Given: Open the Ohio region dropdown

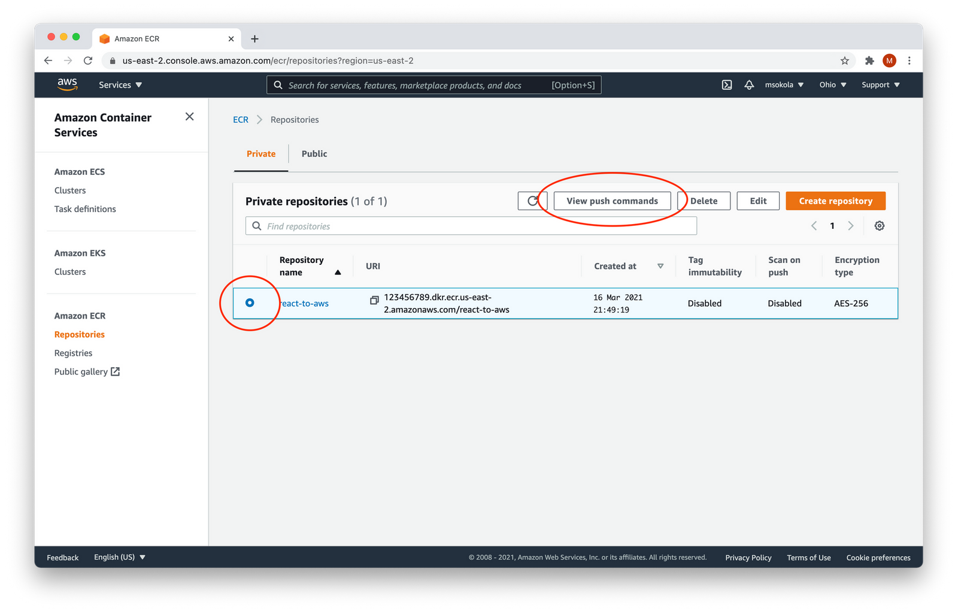Looking at the screenshot, I should click(x=832, y=85).
